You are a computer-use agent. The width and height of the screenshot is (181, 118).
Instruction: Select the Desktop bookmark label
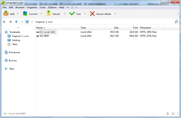16,40
